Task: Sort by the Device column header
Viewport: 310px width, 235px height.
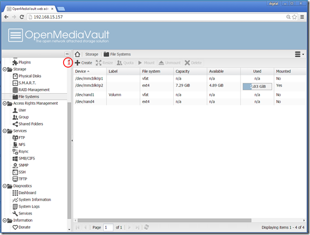Action: (90, 71)
